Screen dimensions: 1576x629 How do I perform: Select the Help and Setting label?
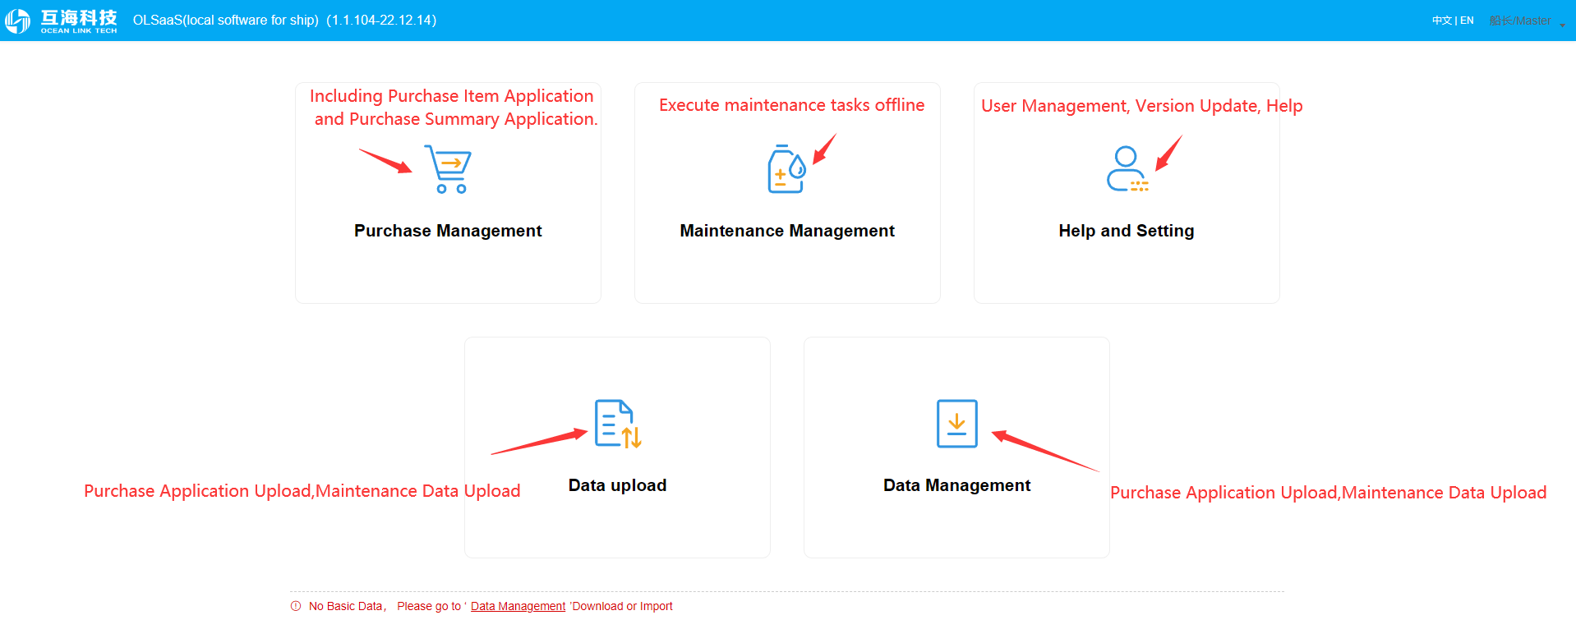(x=1127, y=231)
